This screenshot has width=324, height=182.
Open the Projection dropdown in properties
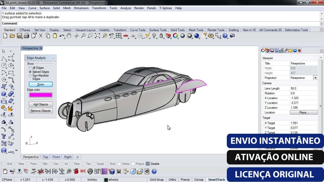[x=315, y=78]
